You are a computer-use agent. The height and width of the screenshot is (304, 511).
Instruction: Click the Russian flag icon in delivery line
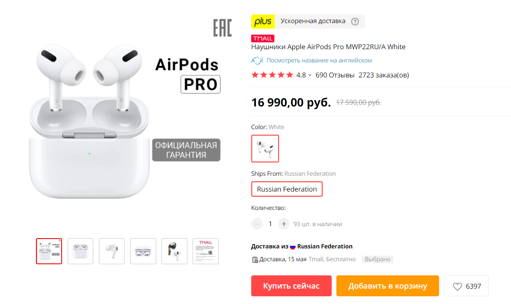click(293, 247)
